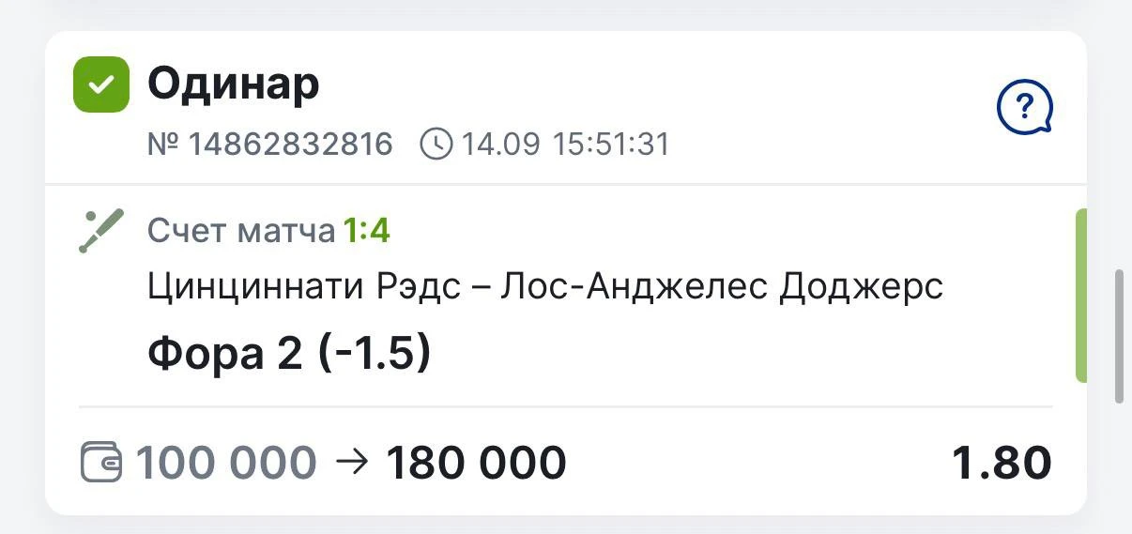This screenshot has height=534, width=1132.
Task: Click the green win indicator bar
Action: coord(1081,296)
